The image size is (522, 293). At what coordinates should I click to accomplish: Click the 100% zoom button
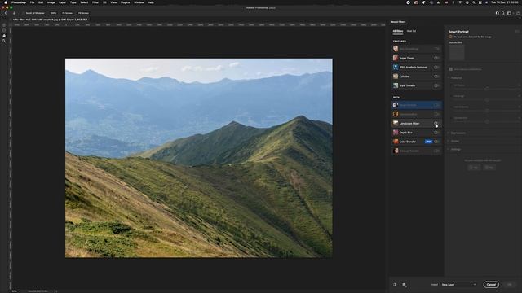coord(54,13)
